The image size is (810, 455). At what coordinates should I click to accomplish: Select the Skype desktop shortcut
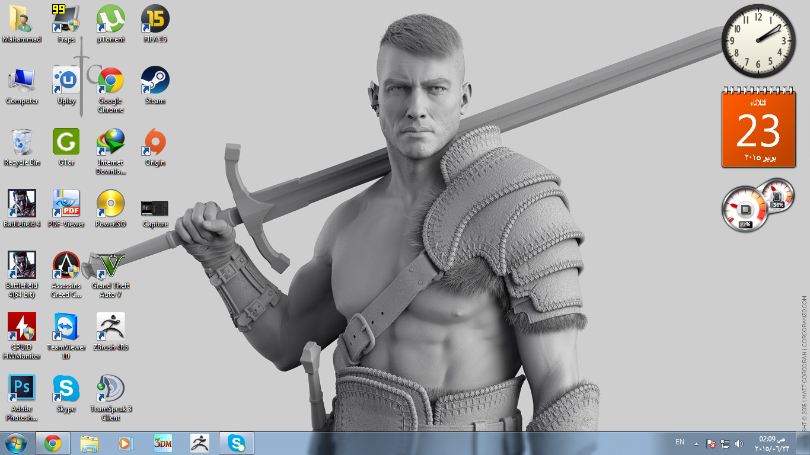coord(66,394)
